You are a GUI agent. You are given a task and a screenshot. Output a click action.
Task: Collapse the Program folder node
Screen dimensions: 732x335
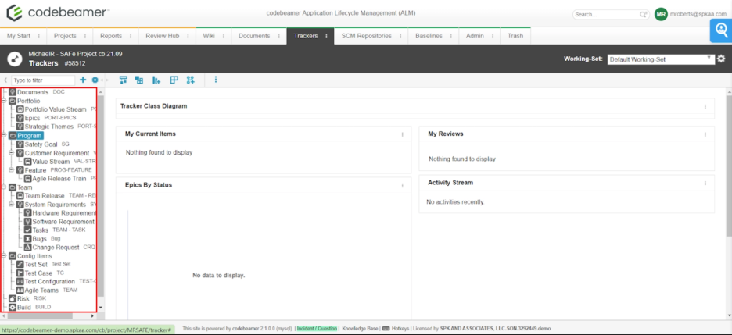(x=4, y=136)
